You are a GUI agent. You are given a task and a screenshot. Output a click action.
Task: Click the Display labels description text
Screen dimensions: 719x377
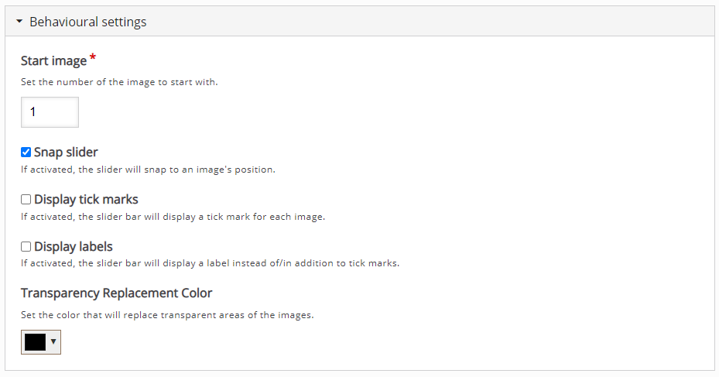pyautogui.click(x=210, y=263)
